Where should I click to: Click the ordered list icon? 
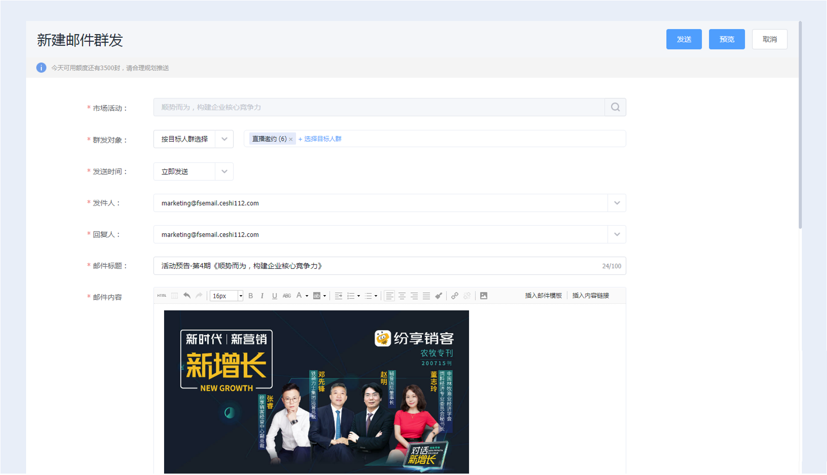point(351,296)
